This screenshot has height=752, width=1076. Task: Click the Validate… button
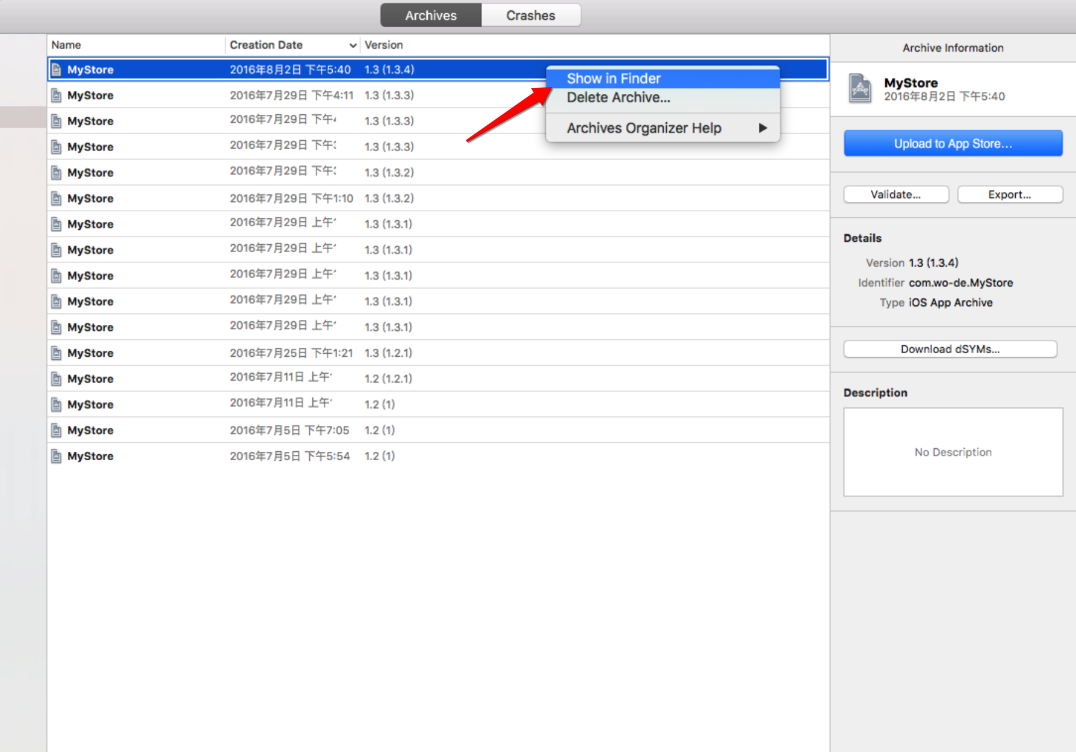(x=895, y=195)
